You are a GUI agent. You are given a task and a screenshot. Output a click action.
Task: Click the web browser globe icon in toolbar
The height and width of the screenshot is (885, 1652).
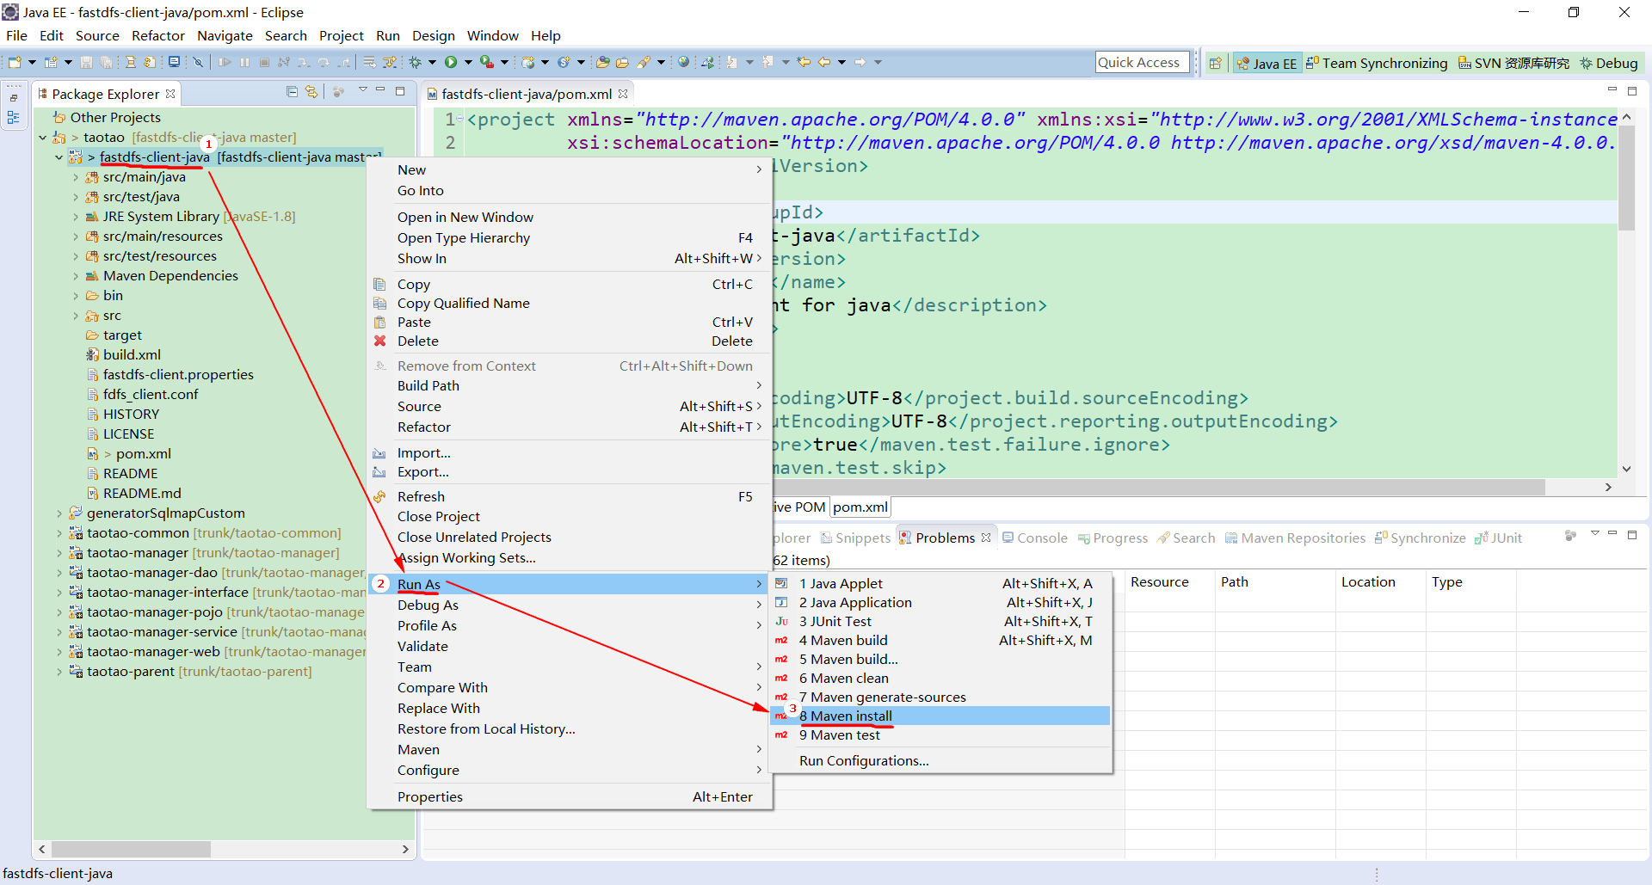point(683,62)
